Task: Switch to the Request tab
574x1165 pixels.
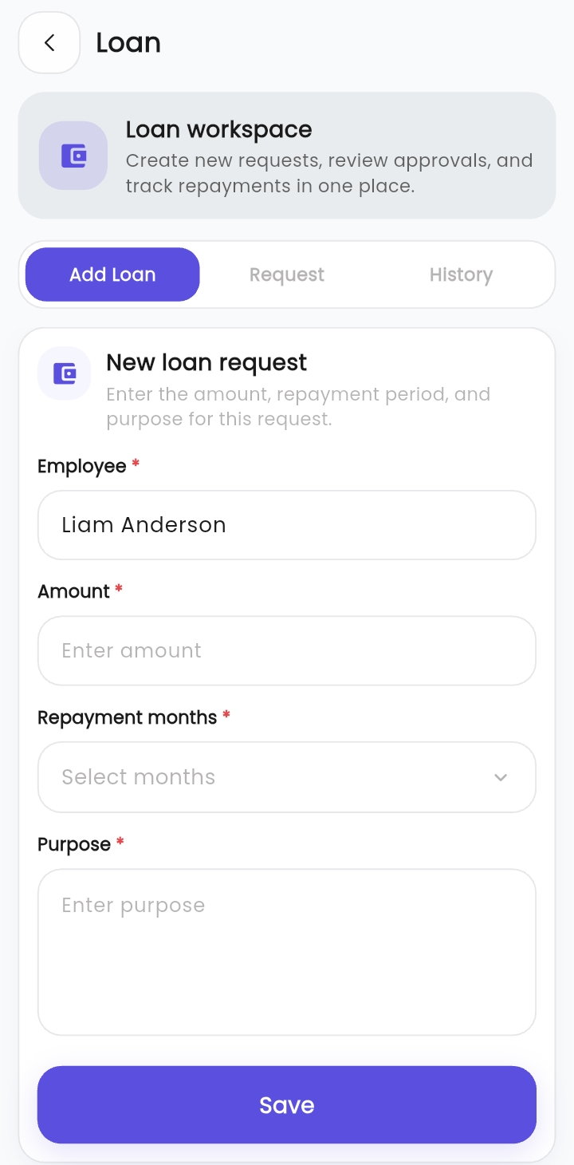Action: click(x=287, y=274)
